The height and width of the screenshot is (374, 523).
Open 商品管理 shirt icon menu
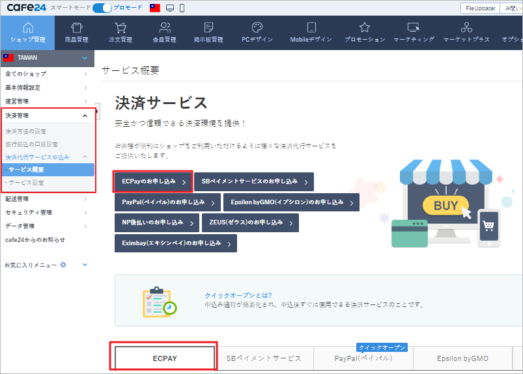pyautogui.click(x=76, y=27)
